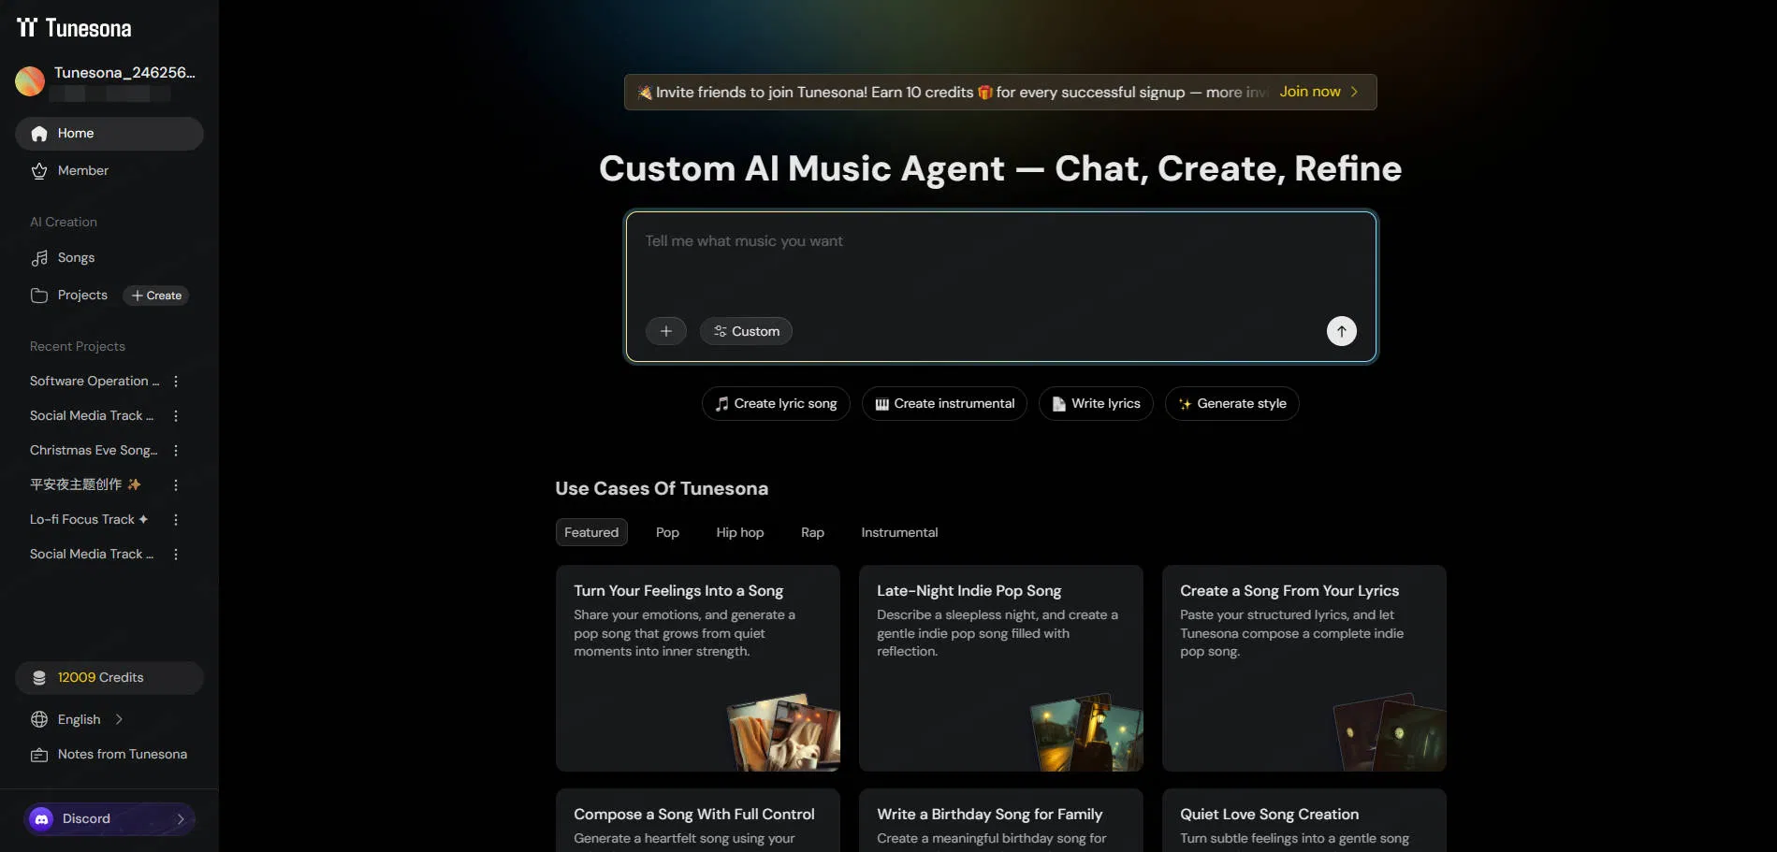Click the Projects folder icon
This screenshot has height=852, width=1777.
pos(39,295)
